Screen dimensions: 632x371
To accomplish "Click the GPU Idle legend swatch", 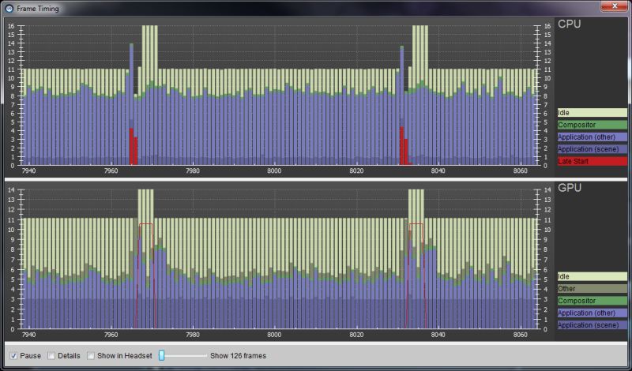I will 592,276.
